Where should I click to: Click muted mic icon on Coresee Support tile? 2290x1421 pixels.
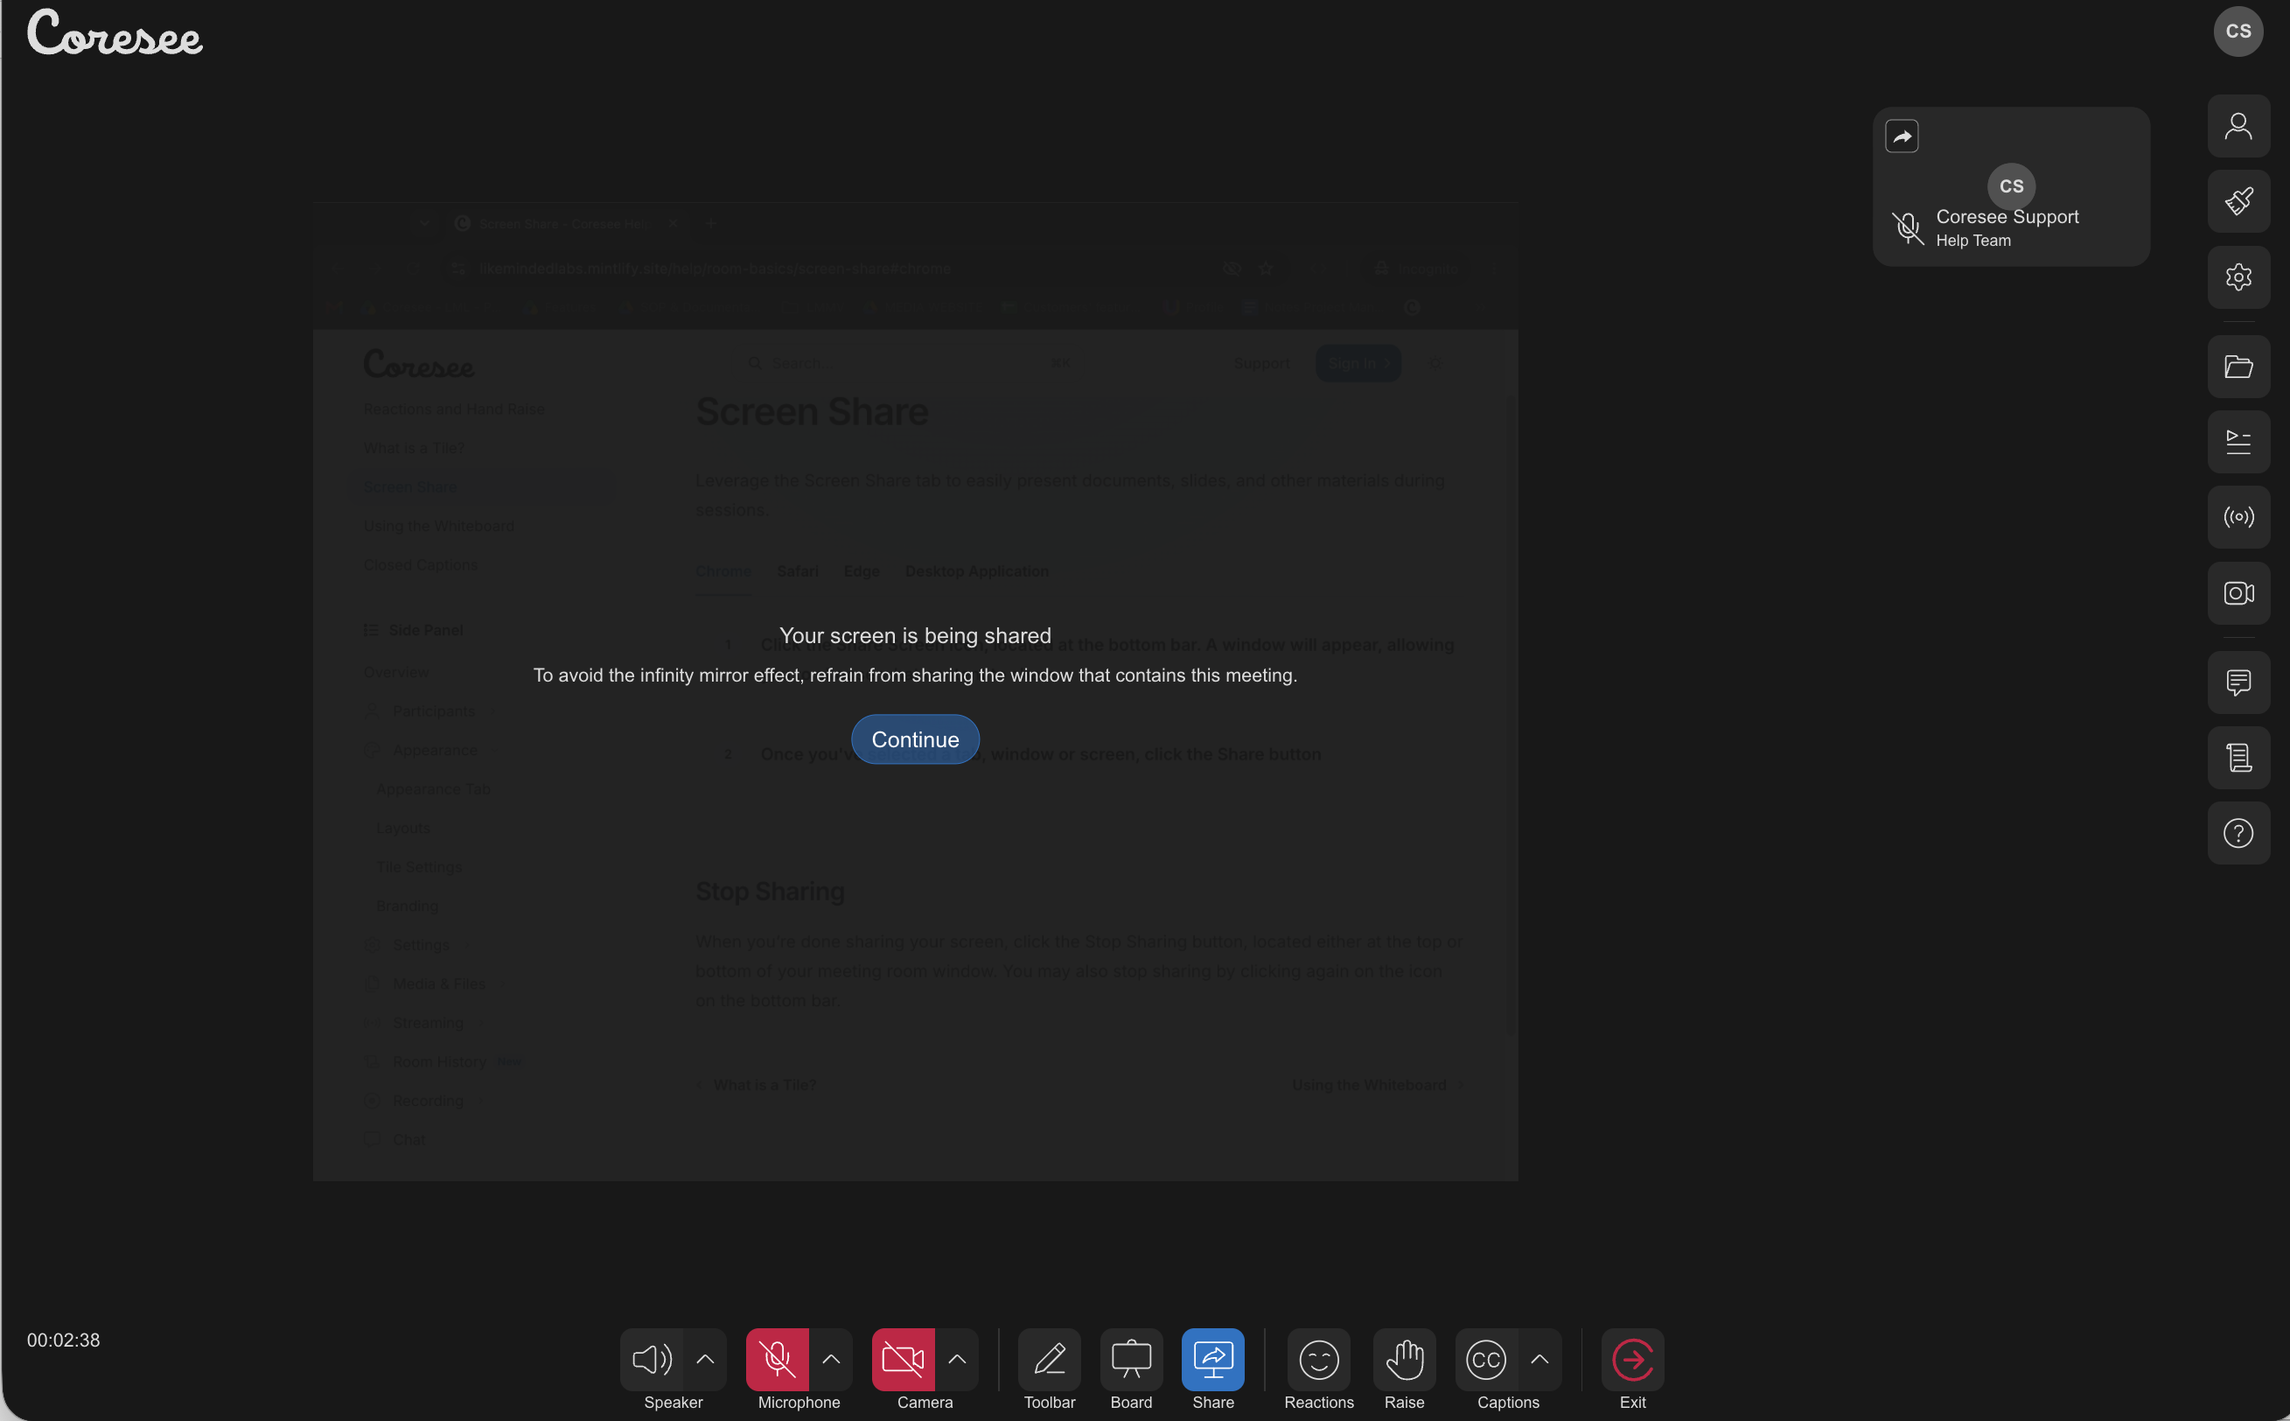(1907, 227)
